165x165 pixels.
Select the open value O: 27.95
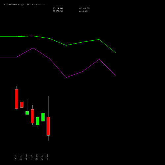pyautogui.click(x=58, y=11)
